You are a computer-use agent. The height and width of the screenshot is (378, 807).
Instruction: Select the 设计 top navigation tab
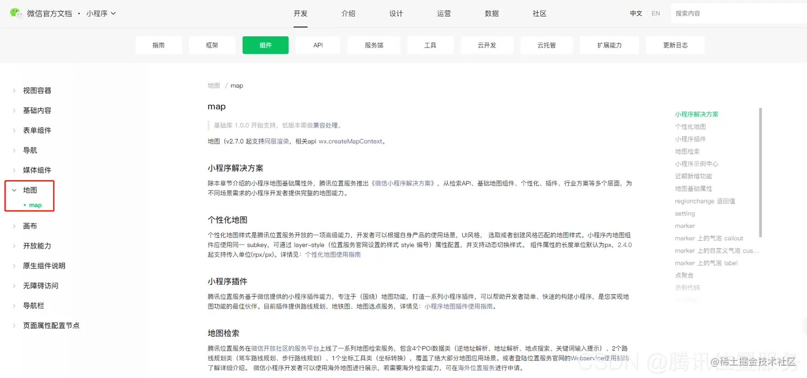pos(396,13)
